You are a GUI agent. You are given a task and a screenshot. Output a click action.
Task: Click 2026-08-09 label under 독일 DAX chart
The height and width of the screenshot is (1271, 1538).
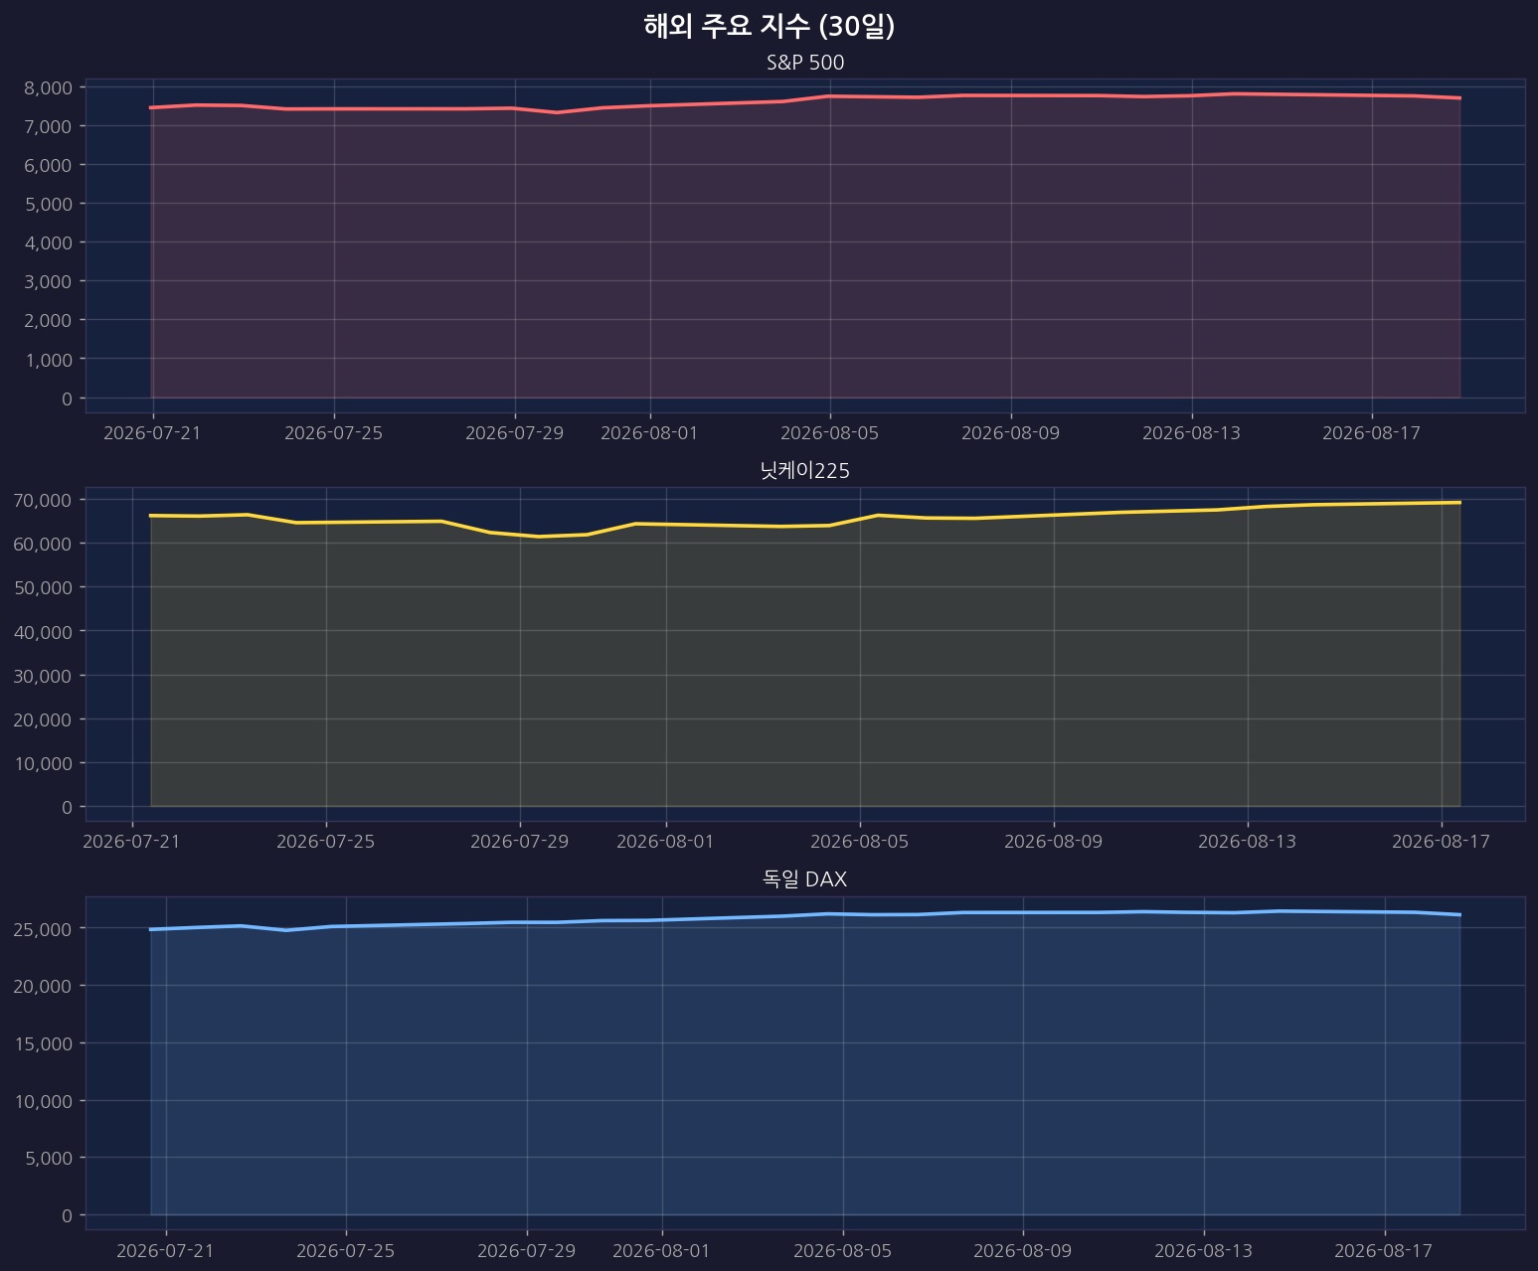pos(1023,1250)
